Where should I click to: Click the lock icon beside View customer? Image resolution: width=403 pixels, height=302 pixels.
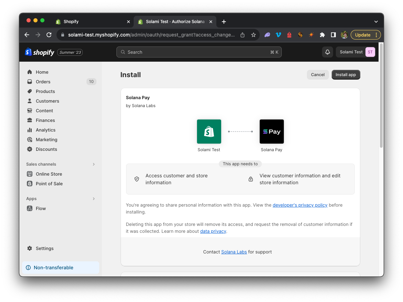pos(251,179)
